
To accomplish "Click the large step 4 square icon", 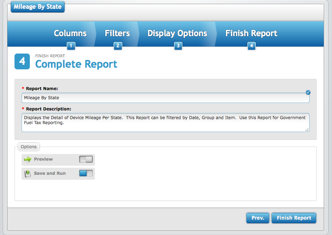I will 22,61.
